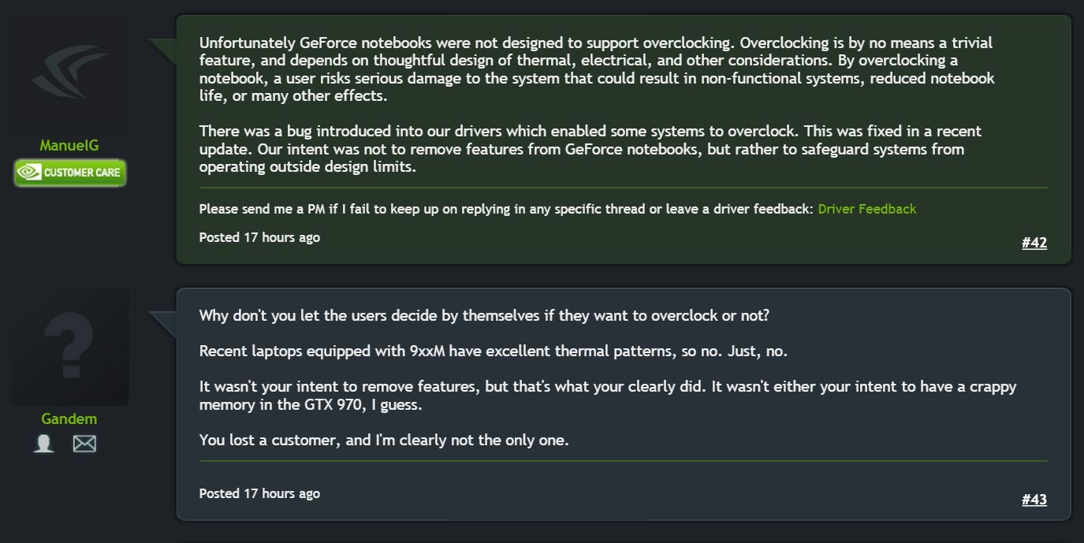Image resolution: width=1084 pixels, height=543 pixels.
Task: Click Gandem's avatar thumbnail area
Action: (x=69, y=344)
